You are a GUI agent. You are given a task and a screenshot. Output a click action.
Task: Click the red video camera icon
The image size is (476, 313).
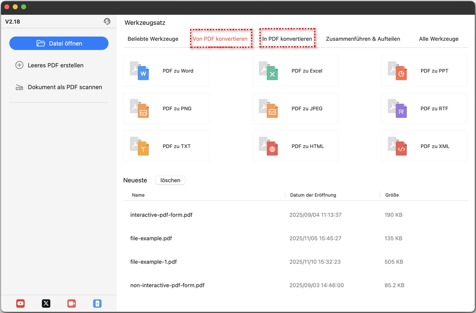[x=71, y=303]
